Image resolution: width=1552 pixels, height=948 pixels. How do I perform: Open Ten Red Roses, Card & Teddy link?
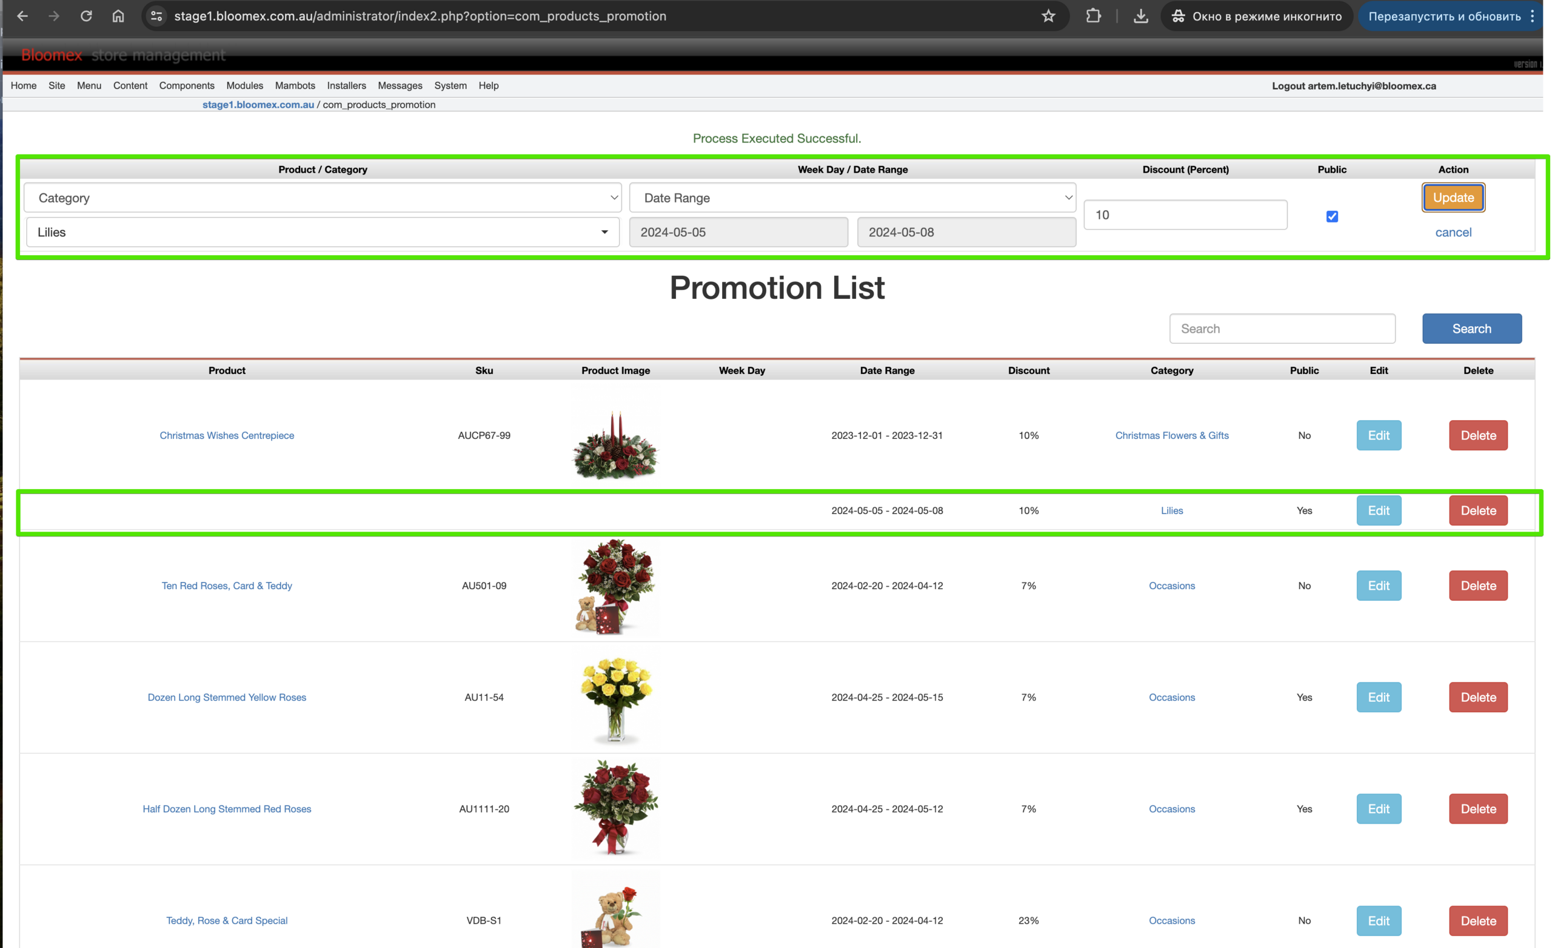click(x=227, y=586)
